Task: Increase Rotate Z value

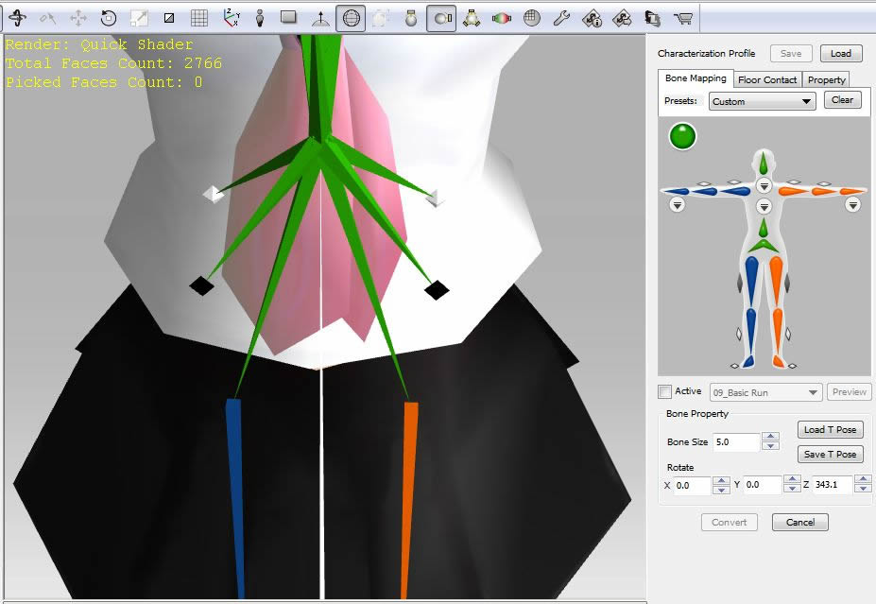Action: coord(863,480)
